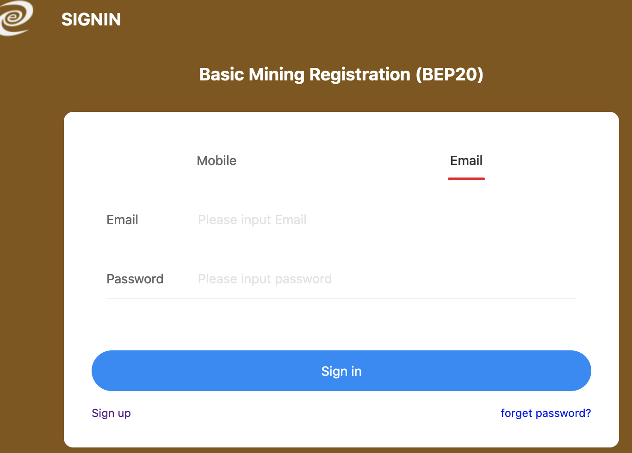The width and height of the screenshot is (632, 453).
Task: Place cursor in the Email address box
Action: 387,220
